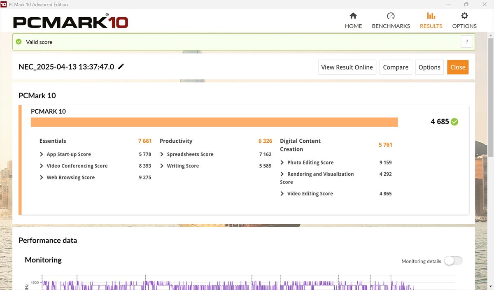Expand the Video Conferencing Score row
Image resolution: width=494 pixels, height=290 pixels.
(42, 166)
